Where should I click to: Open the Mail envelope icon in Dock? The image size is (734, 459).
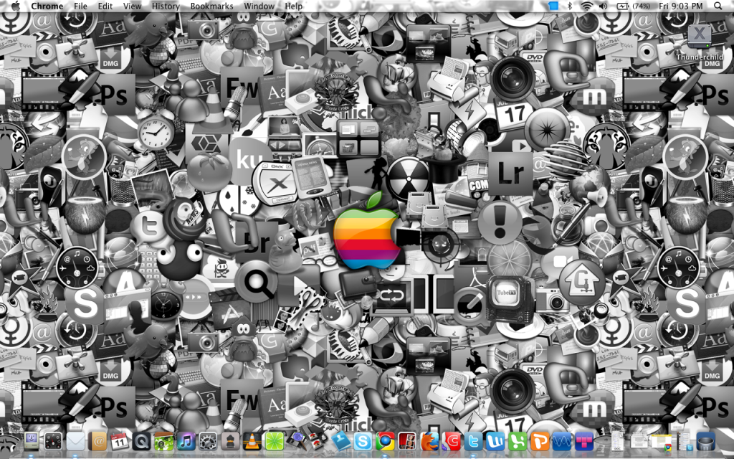[75, 442]
